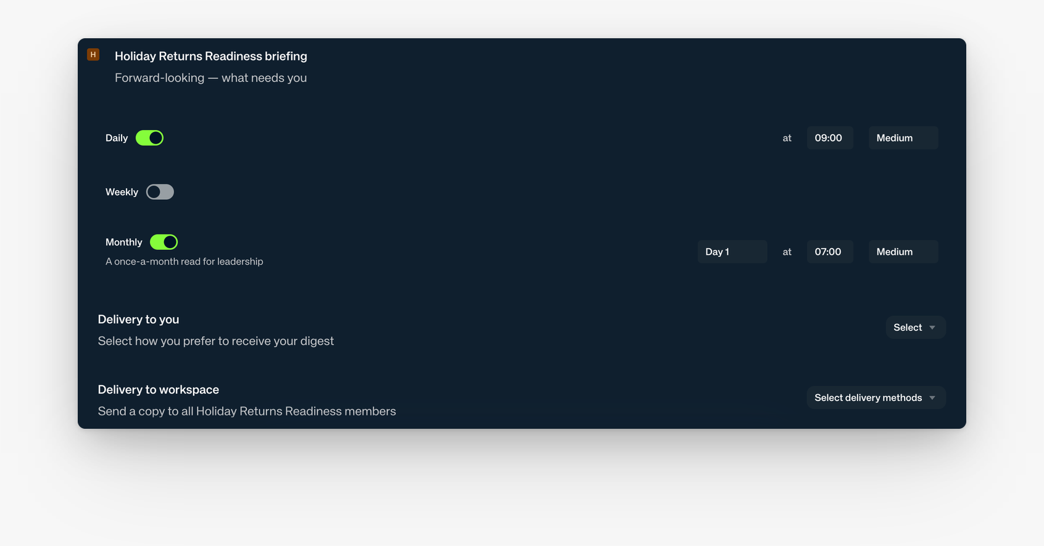The height and width of the screenshot is (546, 1044).
Task: Click 'Send a copy to all' description
Action: coord(247,412)
